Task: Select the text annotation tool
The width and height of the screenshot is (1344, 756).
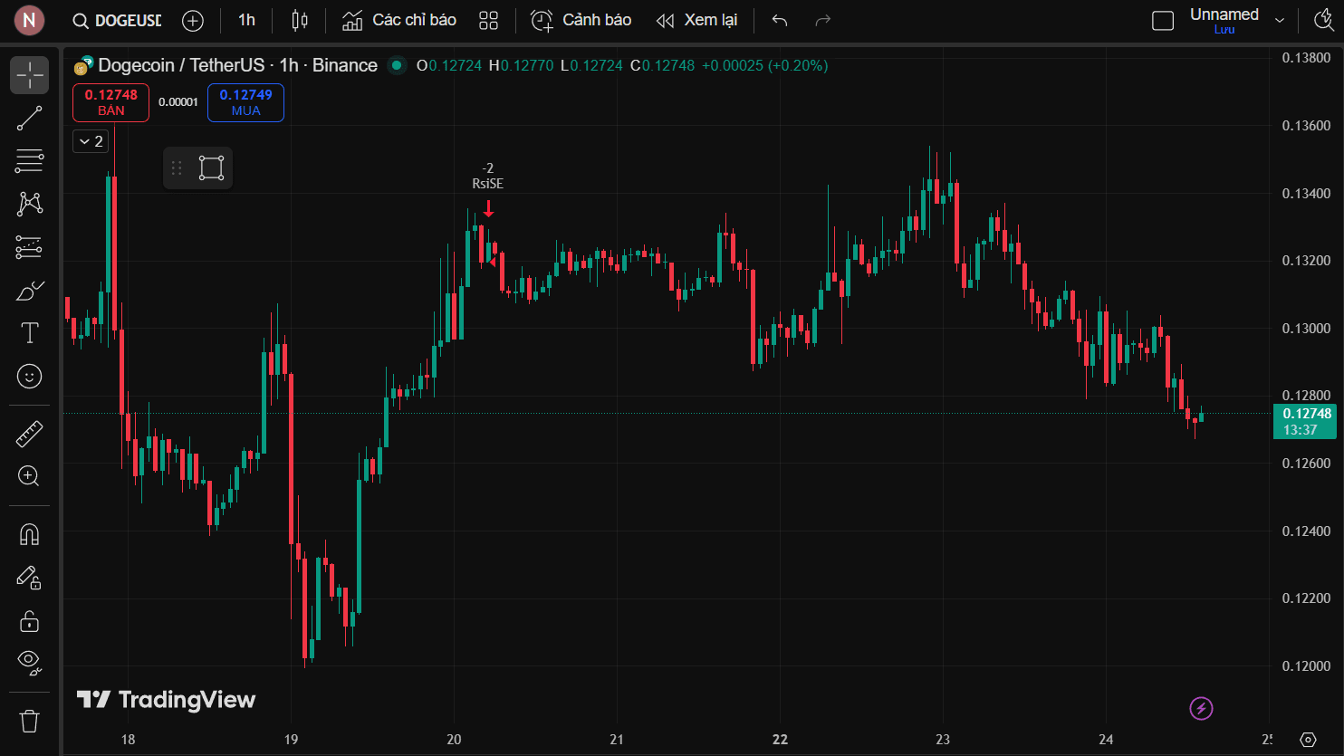Action: (29, 333)
